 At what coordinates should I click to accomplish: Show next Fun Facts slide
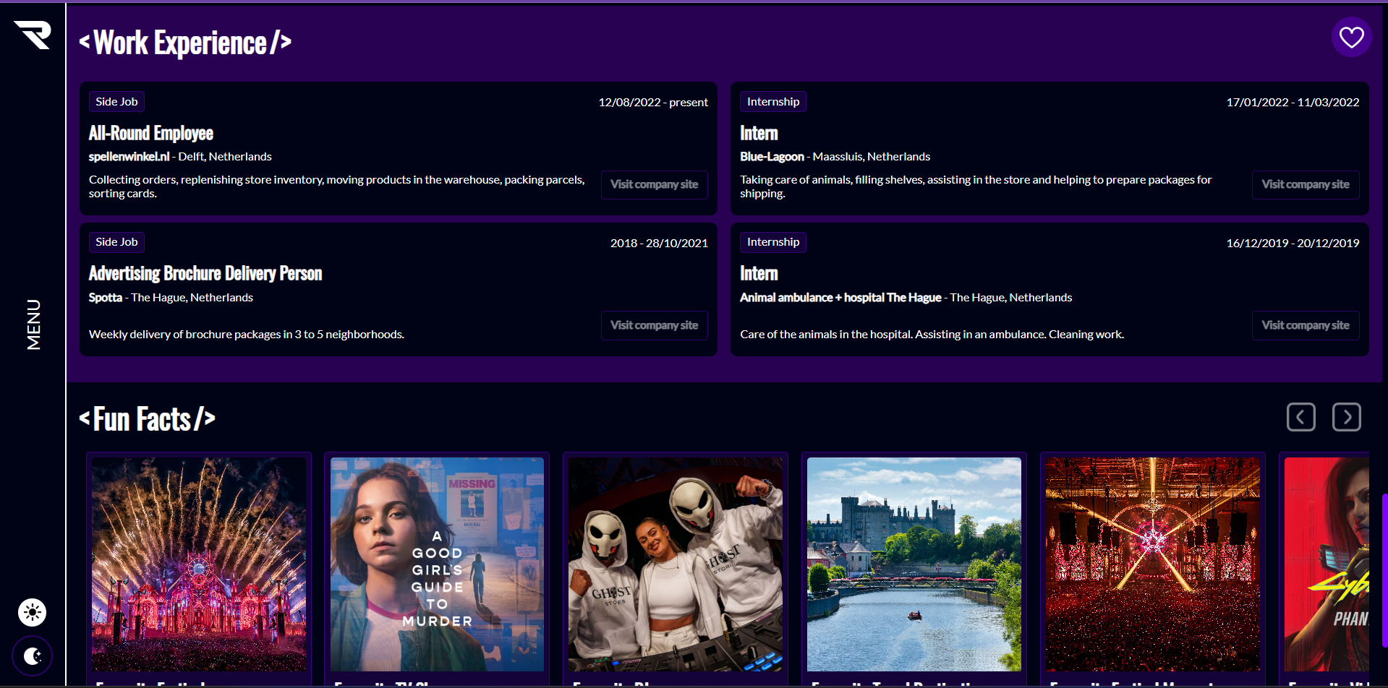pos(1346,417)
